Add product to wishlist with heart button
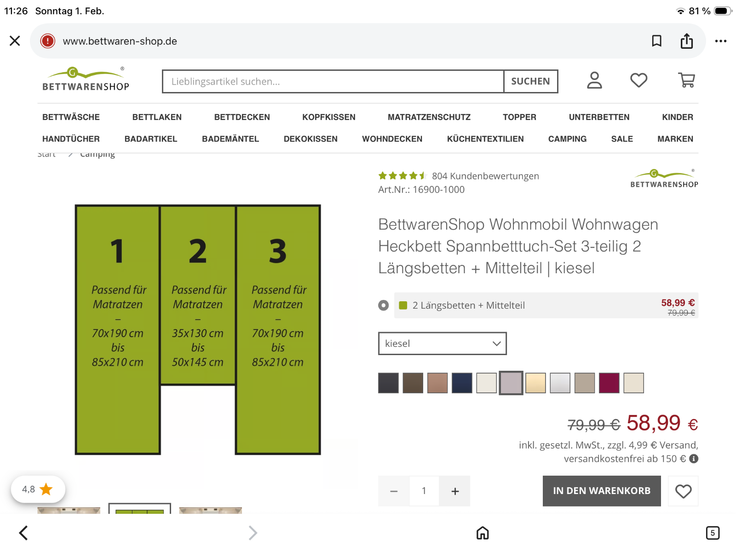 tap(684, 491)
